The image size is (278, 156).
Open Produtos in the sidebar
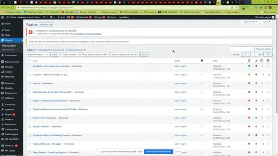(x=9, y=67)
